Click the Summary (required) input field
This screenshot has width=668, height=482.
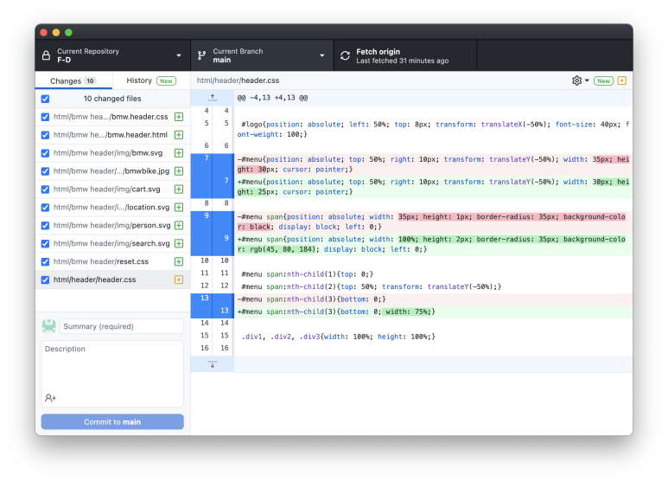click(122, 326)
